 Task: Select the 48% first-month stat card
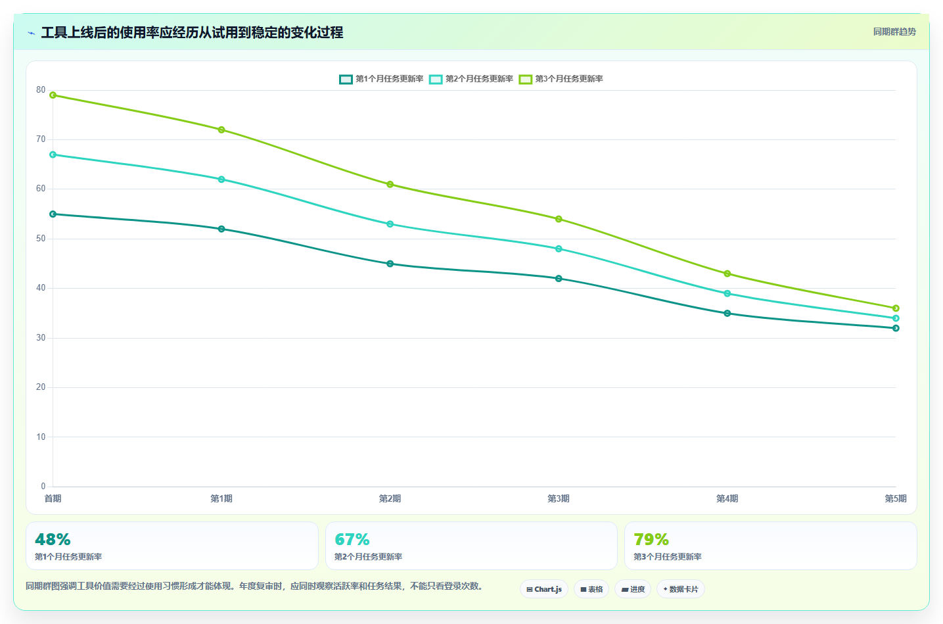click(172, 546)
